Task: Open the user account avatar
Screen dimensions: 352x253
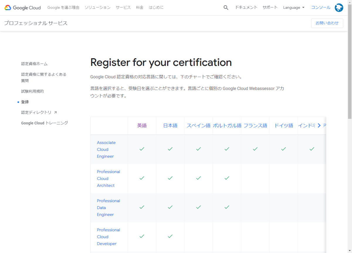Action: pos(339,8)
